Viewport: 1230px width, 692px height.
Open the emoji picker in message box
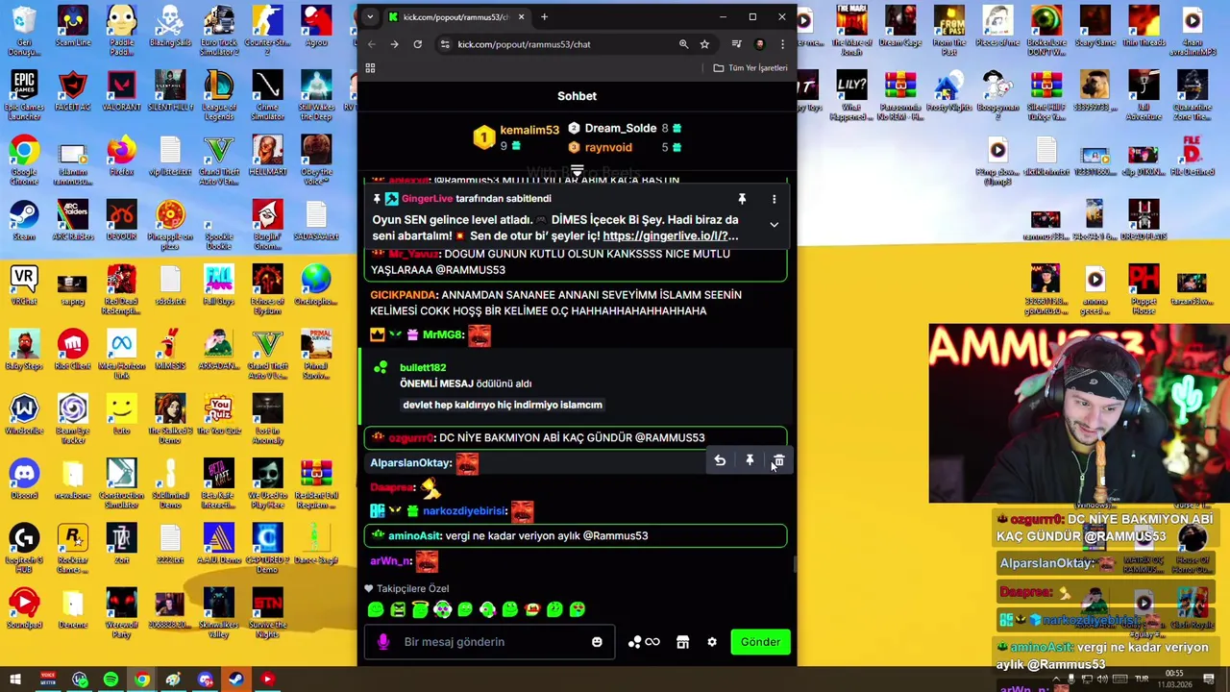(x=597, y=642)
